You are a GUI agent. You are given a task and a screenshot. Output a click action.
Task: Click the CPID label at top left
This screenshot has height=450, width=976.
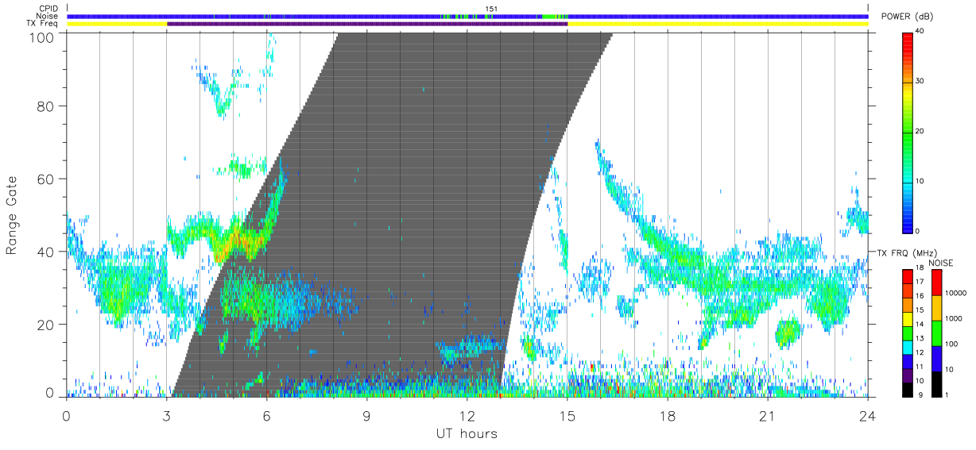pyautogui.click(x=48, y=9)
